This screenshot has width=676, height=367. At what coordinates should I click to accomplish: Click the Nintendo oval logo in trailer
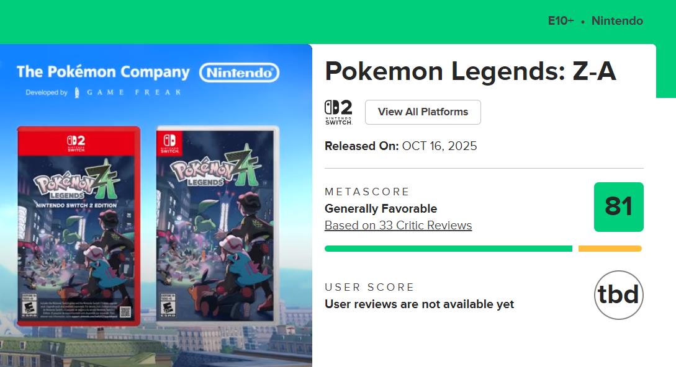tap(239, 73)
